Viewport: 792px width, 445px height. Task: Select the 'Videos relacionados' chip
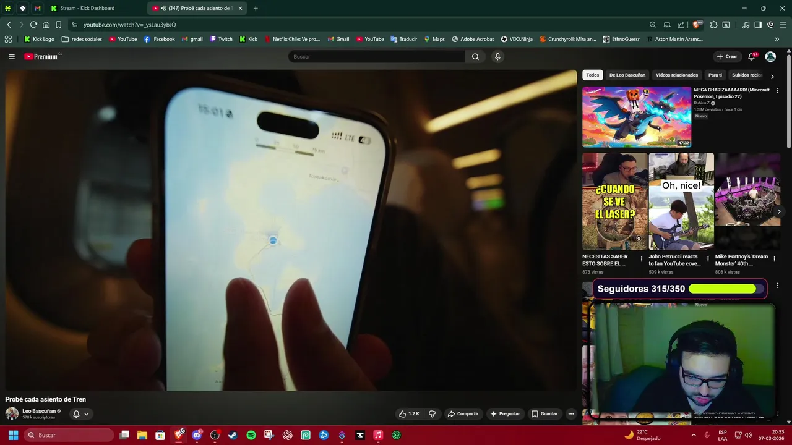click(x=677, y=75)
